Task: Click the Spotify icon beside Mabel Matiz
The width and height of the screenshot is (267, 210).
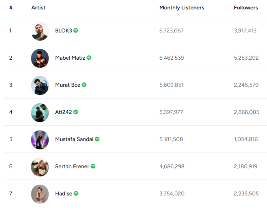Action: (x=89, y=58)
